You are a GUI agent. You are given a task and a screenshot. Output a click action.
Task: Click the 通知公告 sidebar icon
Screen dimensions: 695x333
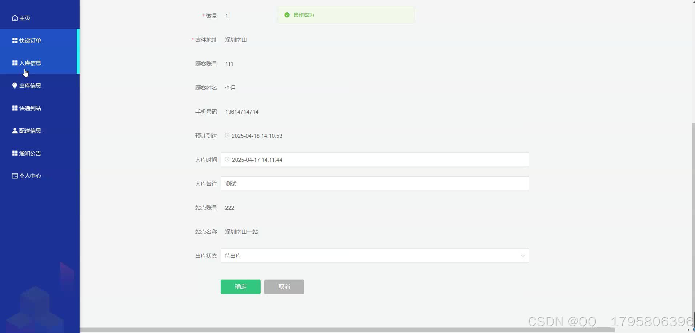click(x=14, y=153)
